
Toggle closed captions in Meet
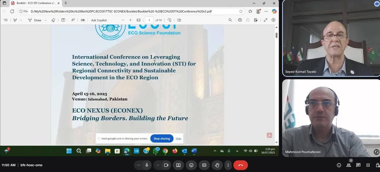click(x=204, y=165)
